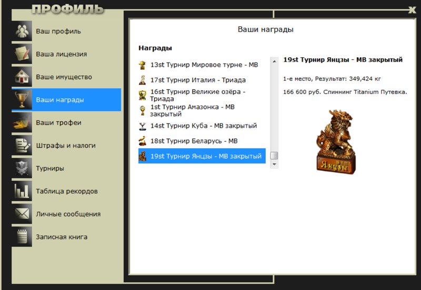
Task: Click the trophy icon of 13st Турнир Мировое турне
Action: (x=142, y=65)
